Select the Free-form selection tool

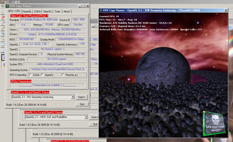(3, 12)
